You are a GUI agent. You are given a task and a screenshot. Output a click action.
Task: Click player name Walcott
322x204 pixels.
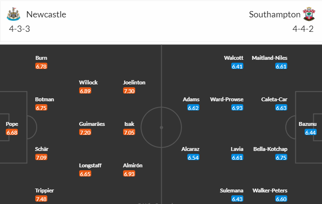point(234,58)
